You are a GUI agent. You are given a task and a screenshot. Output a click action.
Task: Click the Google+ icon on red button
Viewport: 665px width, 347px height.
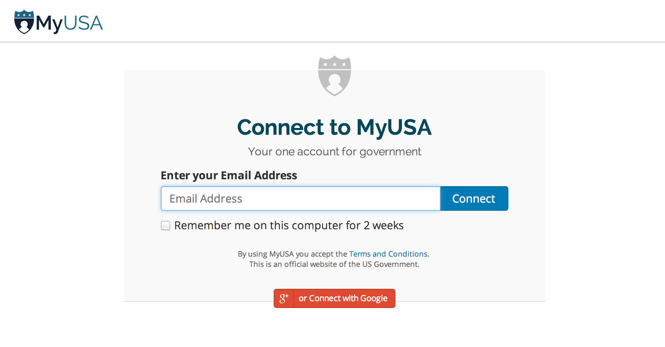coord(284,298)
